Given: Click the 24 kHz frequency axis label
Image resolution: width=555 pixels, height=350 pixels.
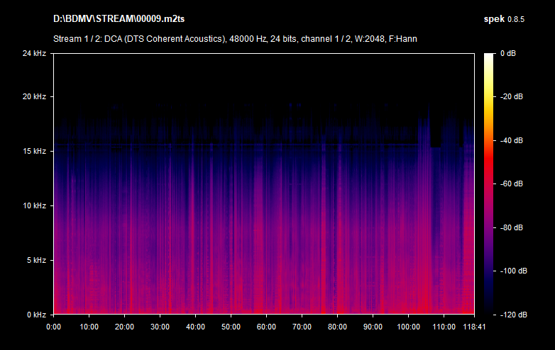Looking at the screenshot, I should 33,53.
